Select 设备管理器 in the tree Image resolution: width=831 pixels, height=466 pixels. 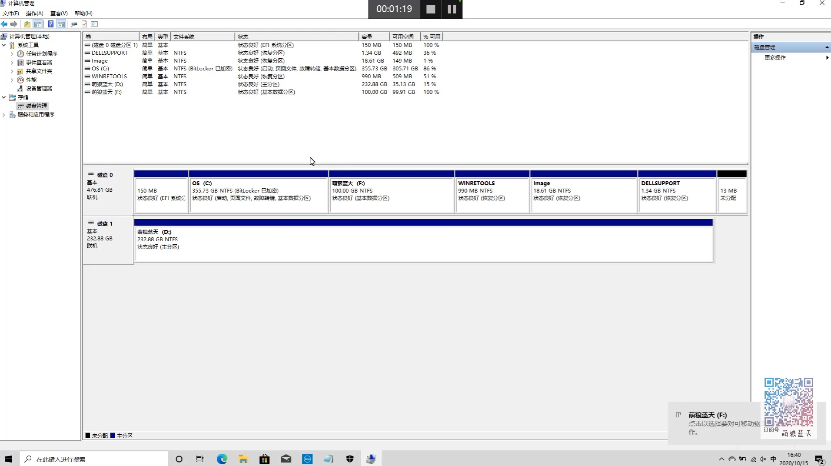39,89
